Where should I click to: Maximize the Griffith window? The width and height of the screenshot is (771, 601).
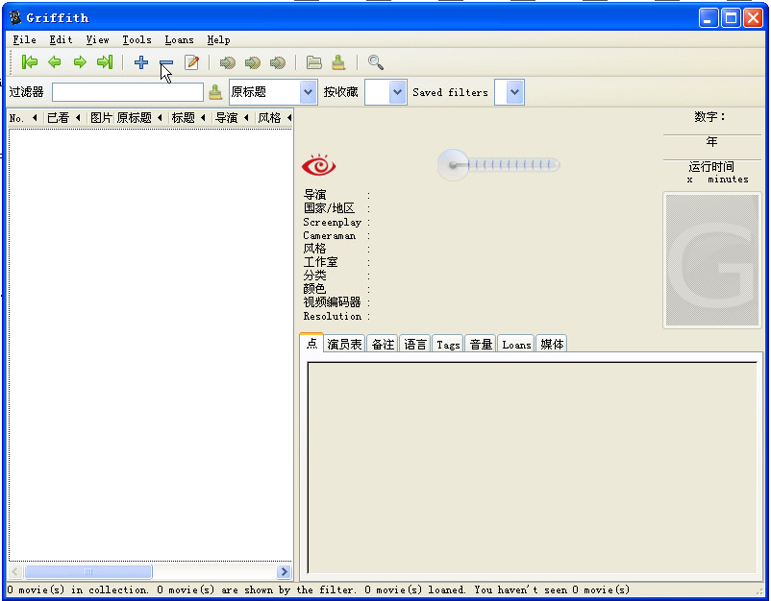tap(732, 18)
